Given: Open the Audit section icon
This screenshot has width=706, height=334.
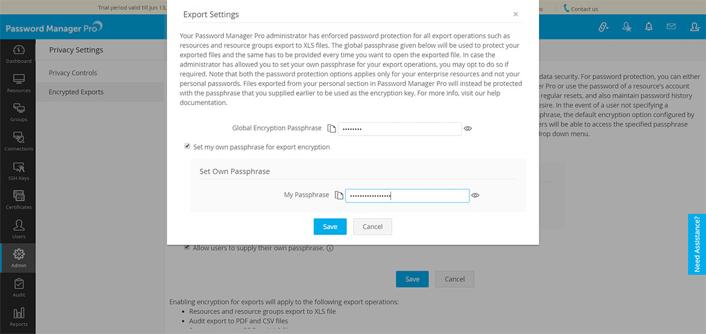Looking at the screenshot, I should pyautogui.click(x=19, y=287).
